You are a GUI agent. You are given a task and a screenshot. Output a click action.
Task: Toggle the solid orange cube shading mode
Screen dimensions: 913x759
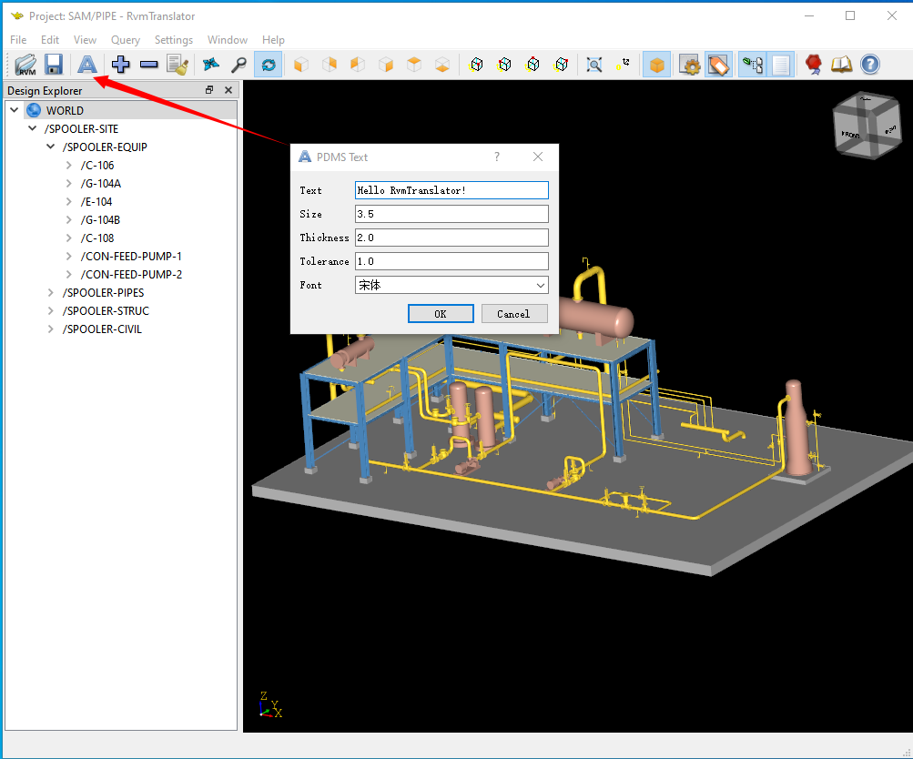[657, 65]
